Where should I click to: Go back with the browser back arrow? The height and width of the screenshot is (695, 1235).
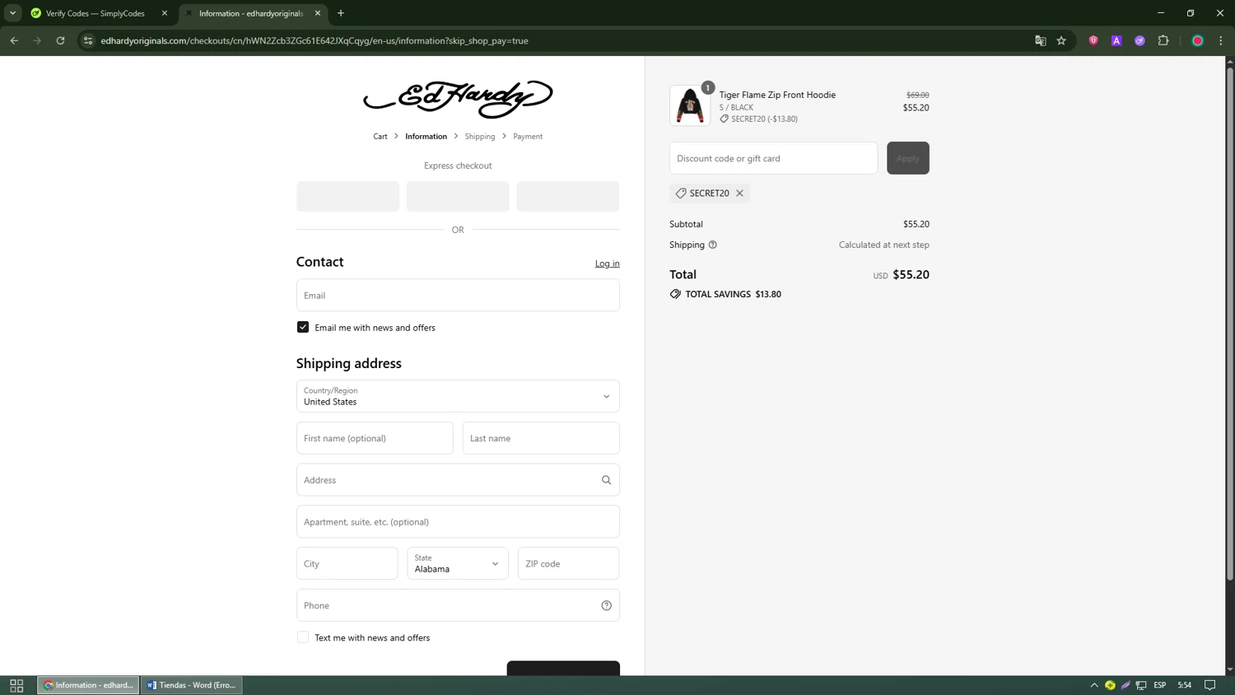pyautogui.click(x=14, y=40)
